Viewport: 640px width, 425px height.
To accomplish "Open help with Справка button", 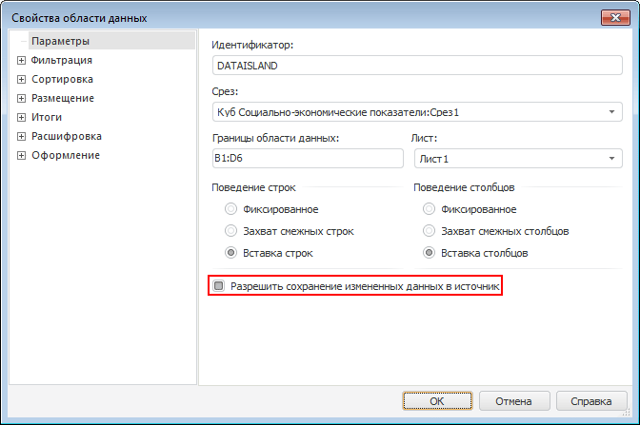I will tap(590, 401).
